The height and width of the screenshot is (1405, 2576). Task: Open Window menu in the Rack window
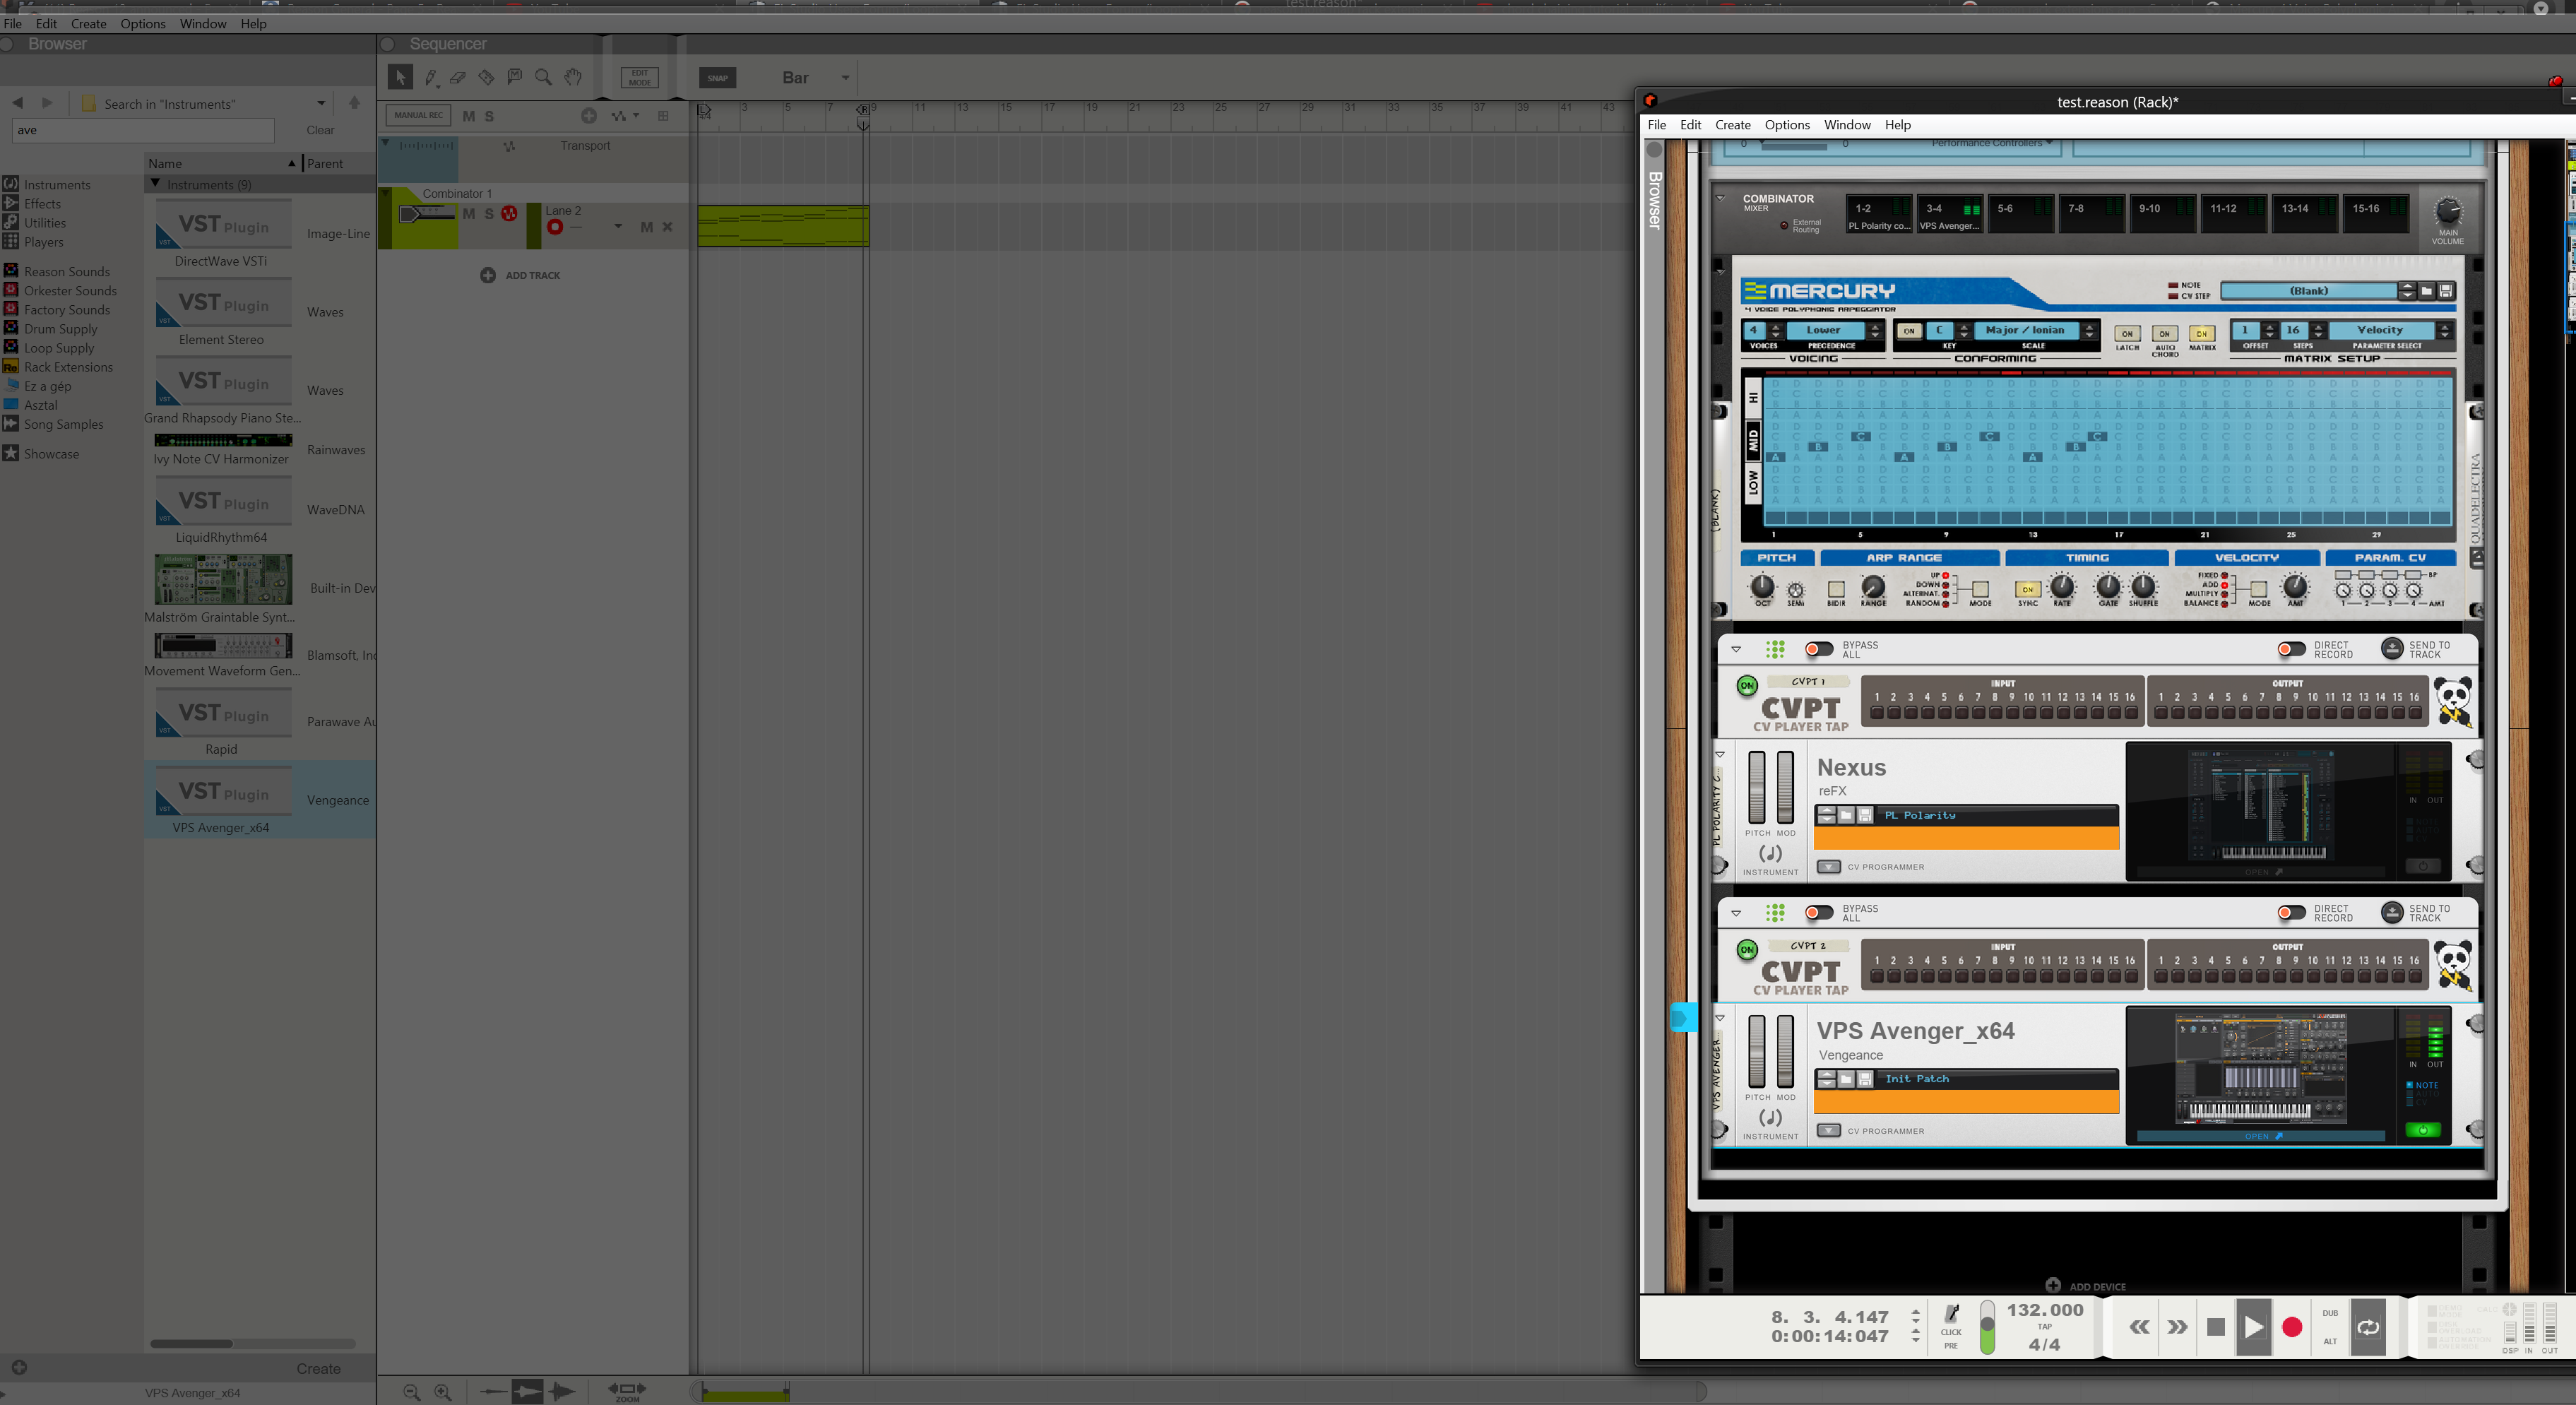(1847, 125)
